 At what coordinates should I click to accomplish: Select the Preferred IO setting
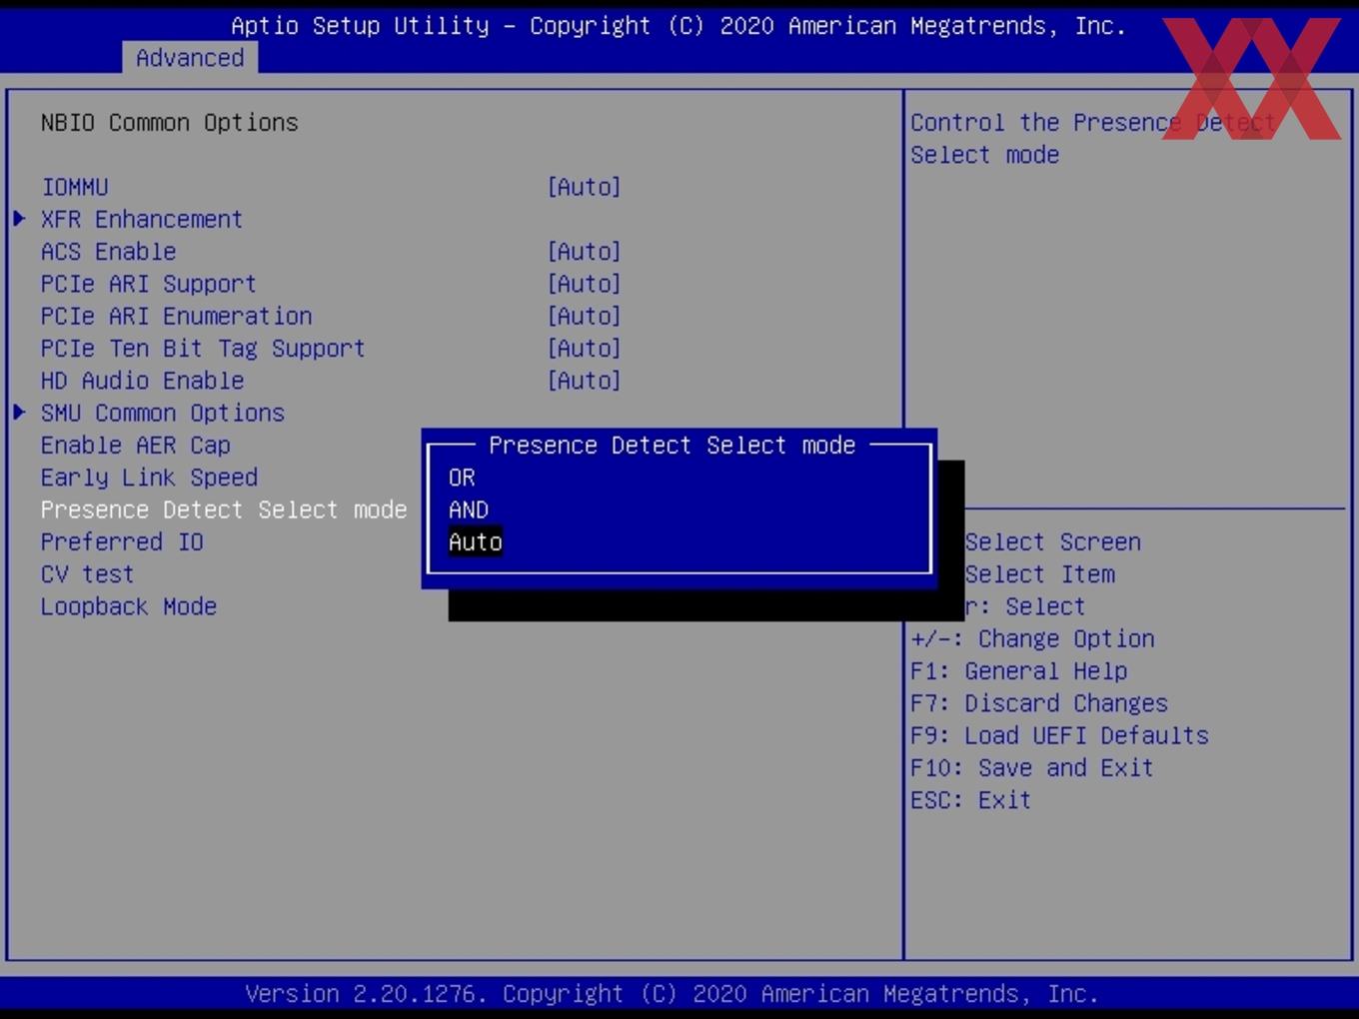(x=122, y=541)
